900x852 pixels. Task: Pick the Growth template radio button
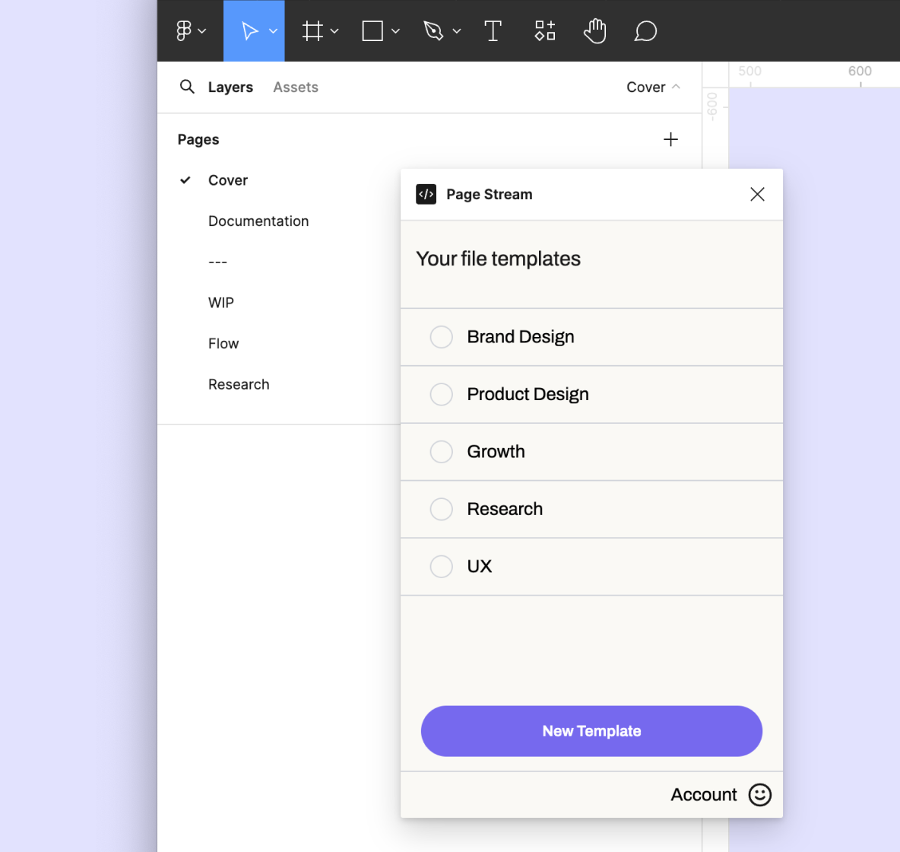tap(442, 452)
